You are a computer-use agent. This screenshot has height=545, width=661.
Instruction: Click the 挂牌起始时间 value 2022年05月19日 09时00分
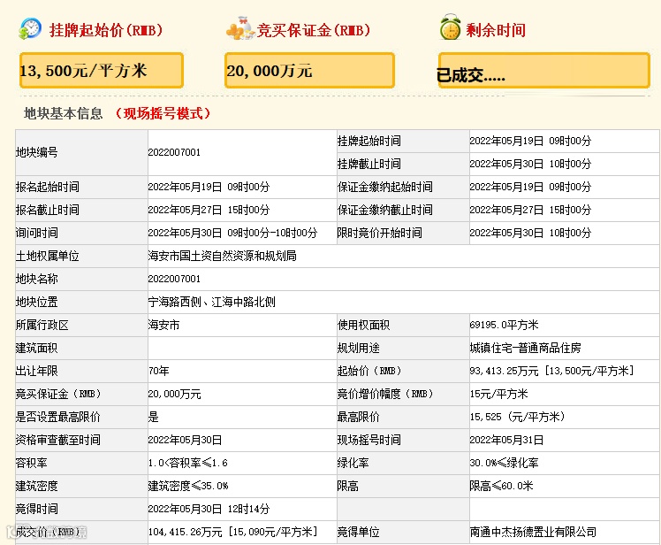(x=530, y=141)
